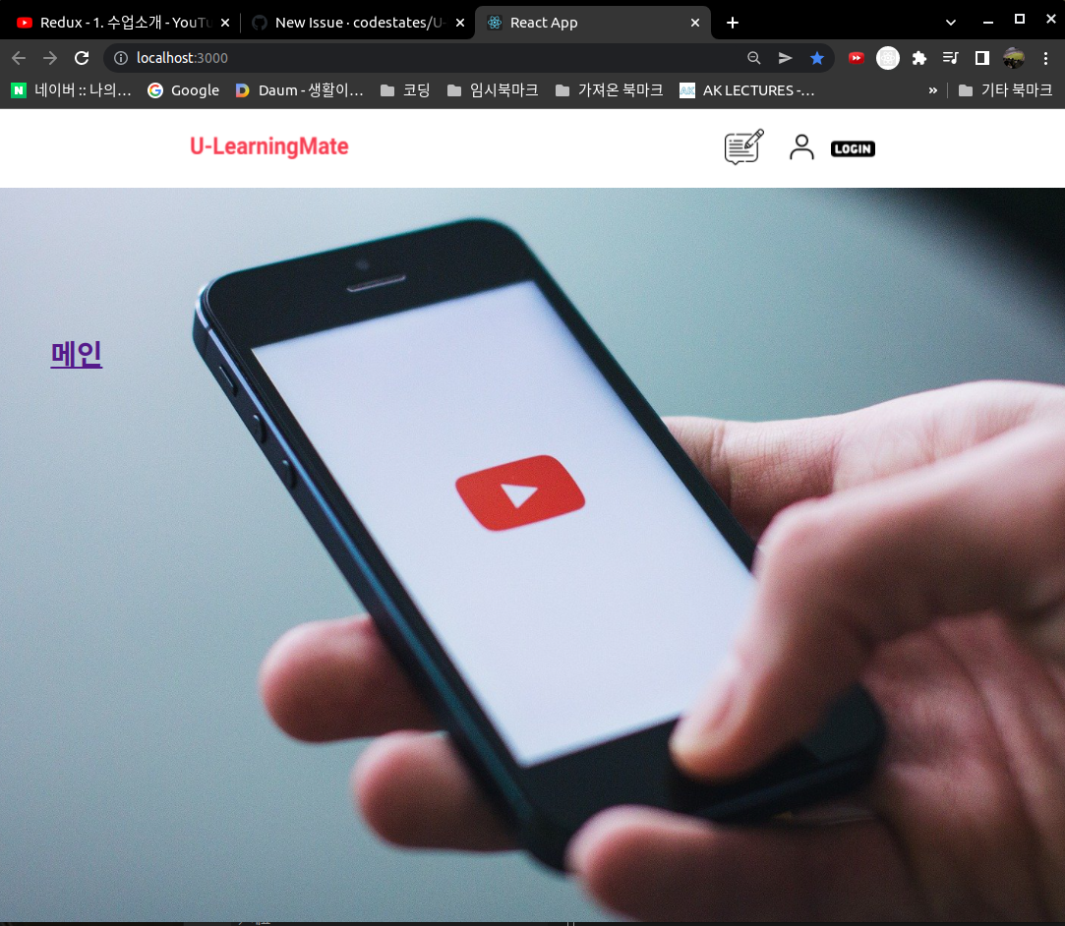Open the AK LECTURES bookmark

(x=747, y=90)
